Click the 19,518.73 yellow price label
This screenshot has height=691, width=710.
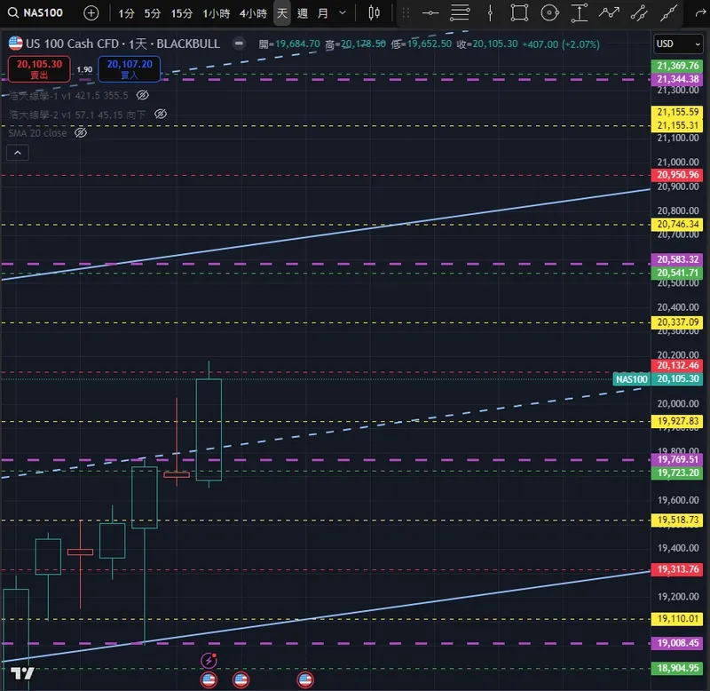click(677, 520)
